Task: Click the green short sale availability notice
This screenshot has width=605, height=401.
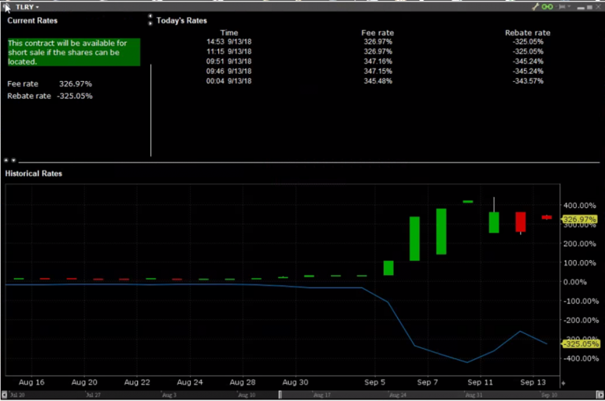Action: coord(72,52)
